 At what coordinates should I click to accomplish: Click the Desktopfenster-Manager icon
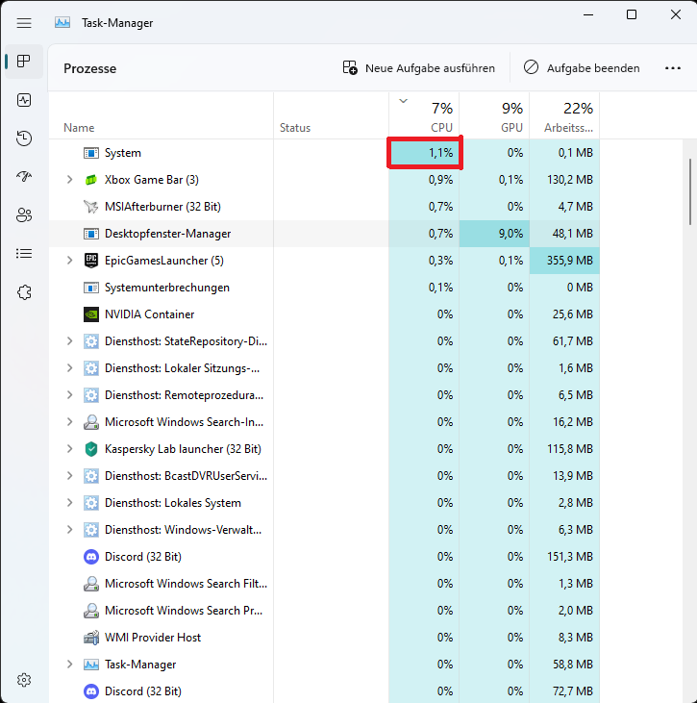pyautogui.click(x=91, y=234)
